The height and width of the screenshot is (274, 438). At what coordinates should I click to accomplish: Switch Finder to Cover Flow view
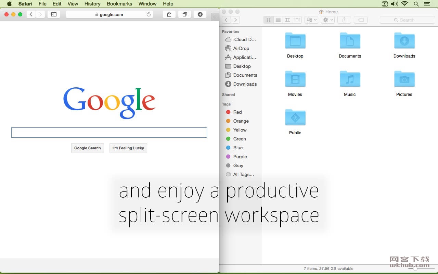(297, 20)
